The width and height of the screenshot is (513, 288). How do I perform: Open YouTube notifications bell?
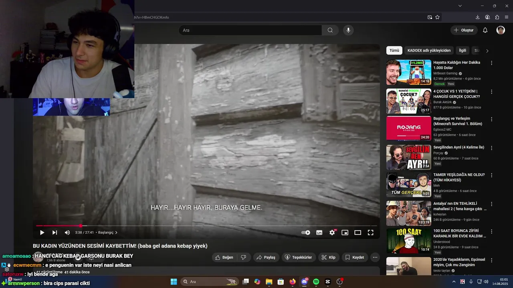485,30
